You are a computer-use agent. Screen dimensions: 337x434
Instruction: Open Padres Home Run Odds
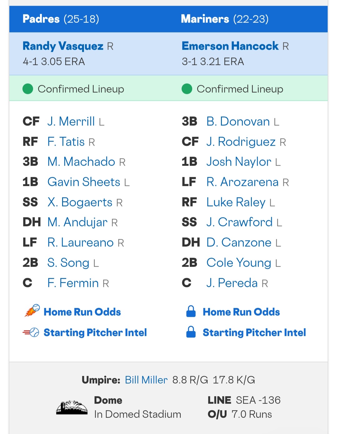[82, 312]
